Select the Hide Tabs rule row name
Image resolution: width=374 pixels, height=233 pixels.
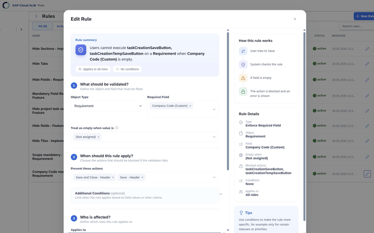click(40, 64)
